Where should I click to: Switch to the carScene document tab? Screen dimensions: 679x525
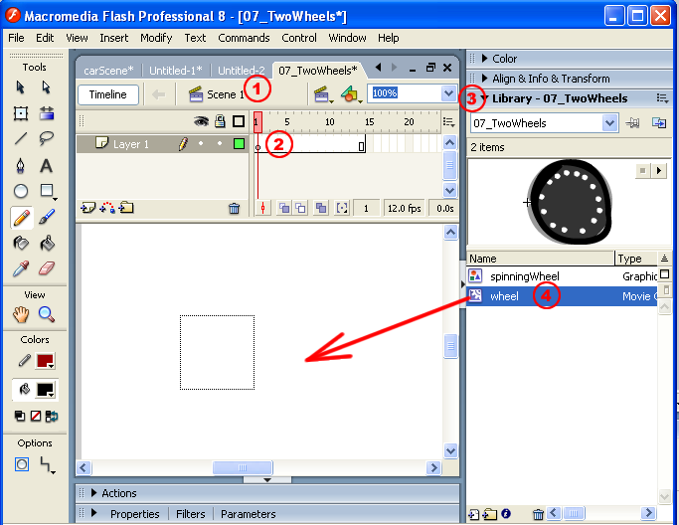[x=109, y=71]
